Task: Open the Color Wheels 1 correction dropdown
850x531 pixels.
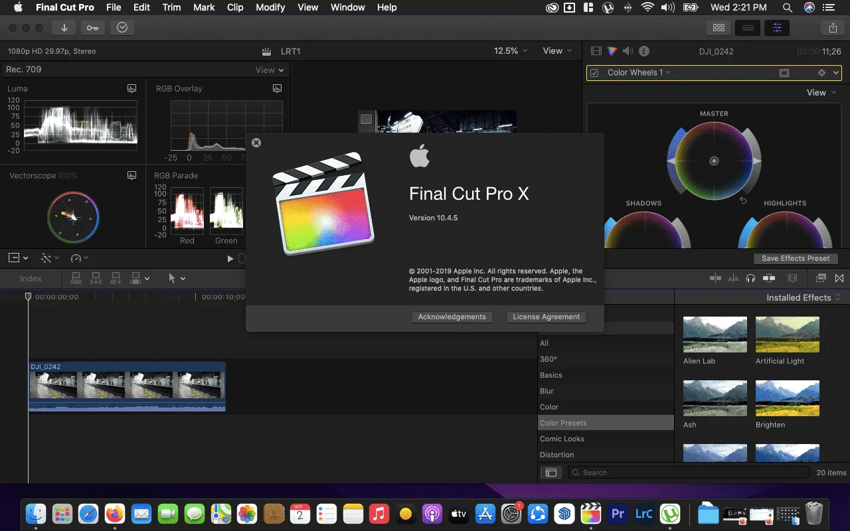Action: [639, 73]
